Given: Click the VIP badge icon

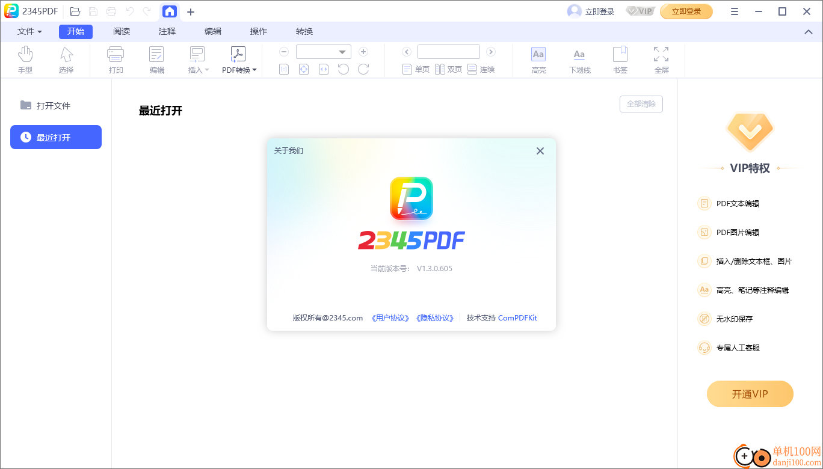Looking at the screenshot, I should pos(640,11).
